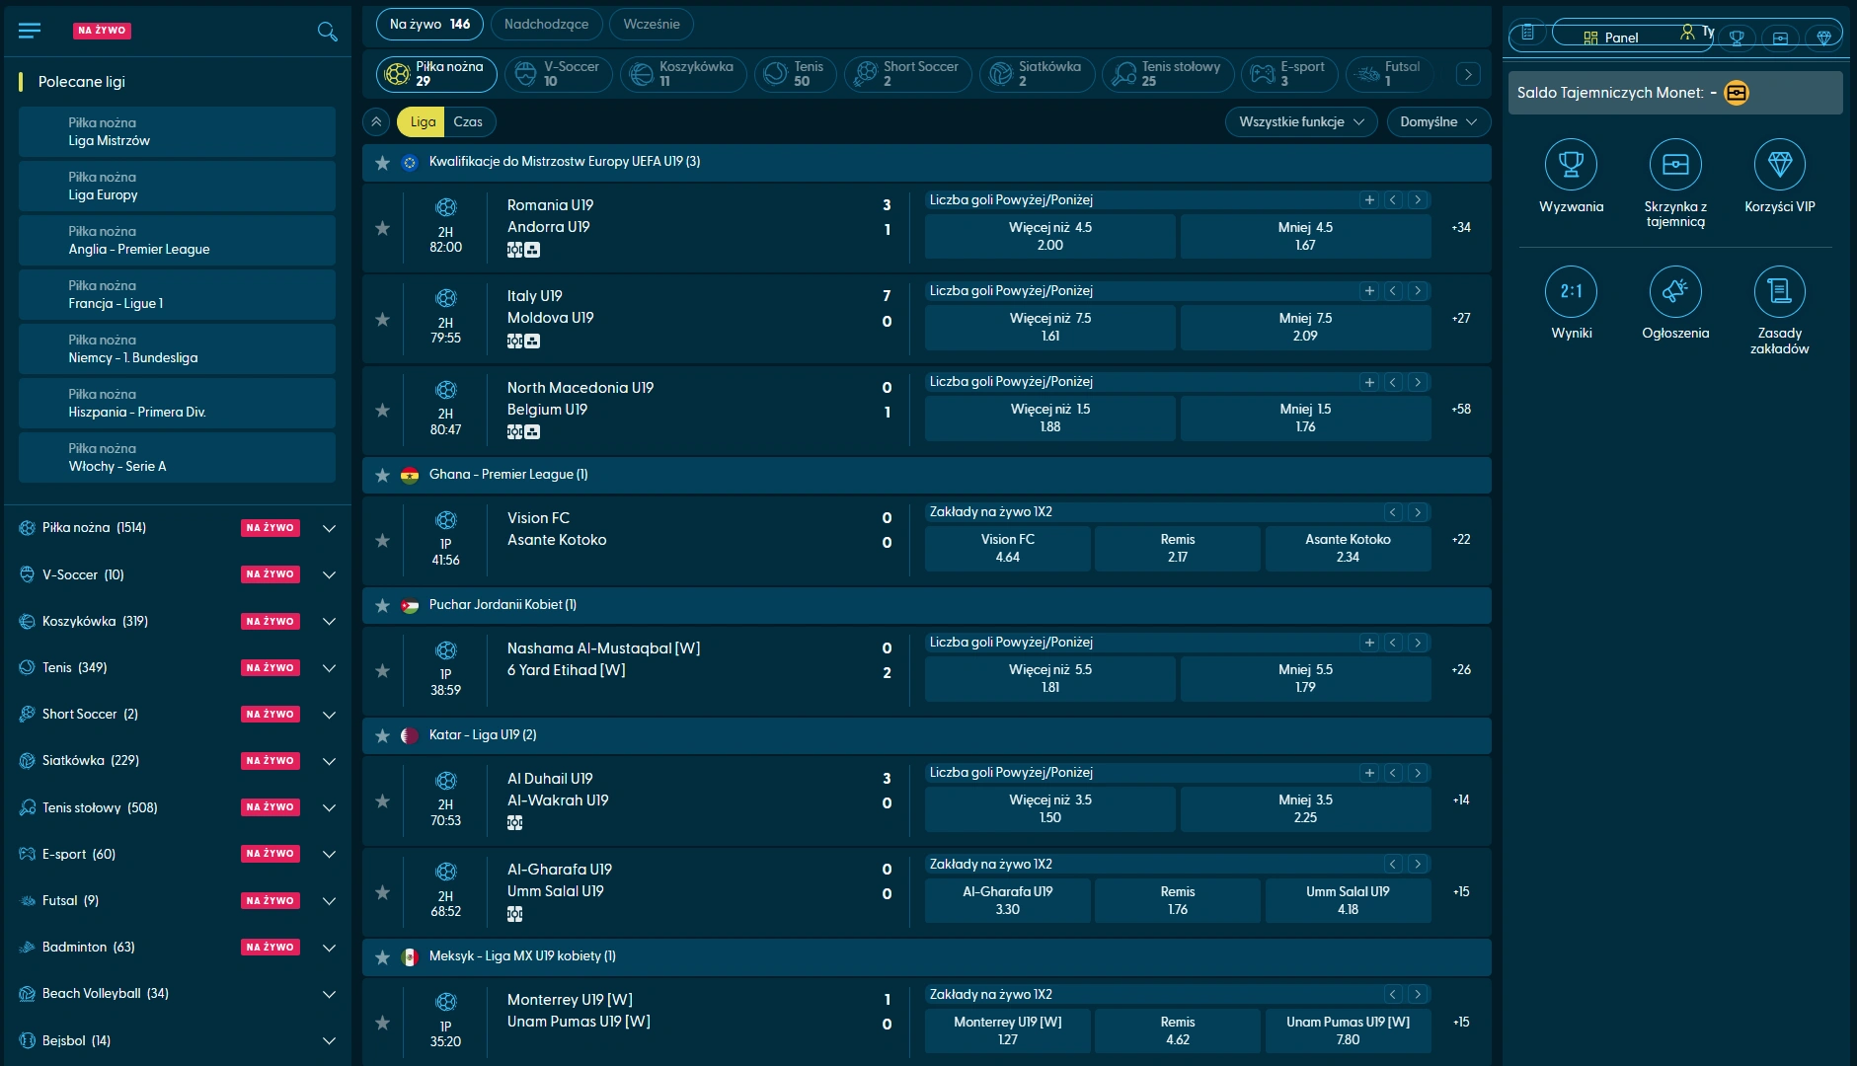The image size is (1857, 1066).
Task: Switch to Nadchodzące tab
Action: 546,25
